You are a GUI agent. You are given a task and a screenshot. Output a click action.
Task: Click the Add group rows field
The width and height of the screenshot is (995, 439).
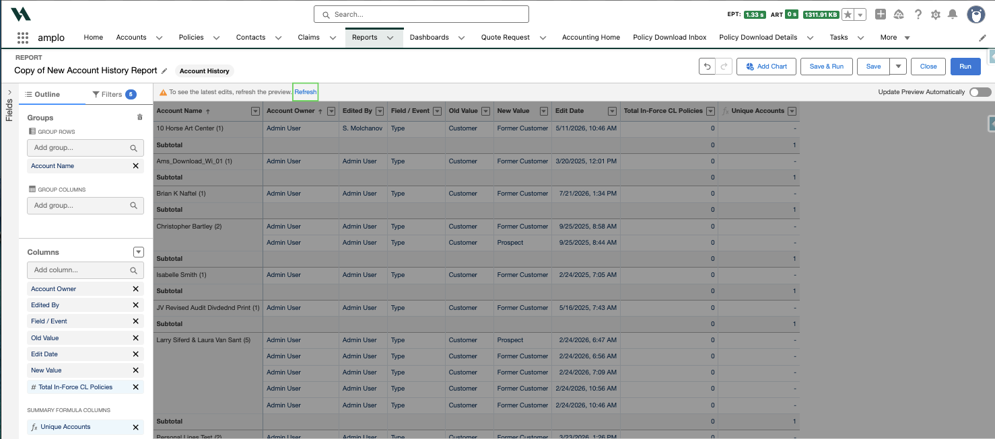click(x=85, y=148)
